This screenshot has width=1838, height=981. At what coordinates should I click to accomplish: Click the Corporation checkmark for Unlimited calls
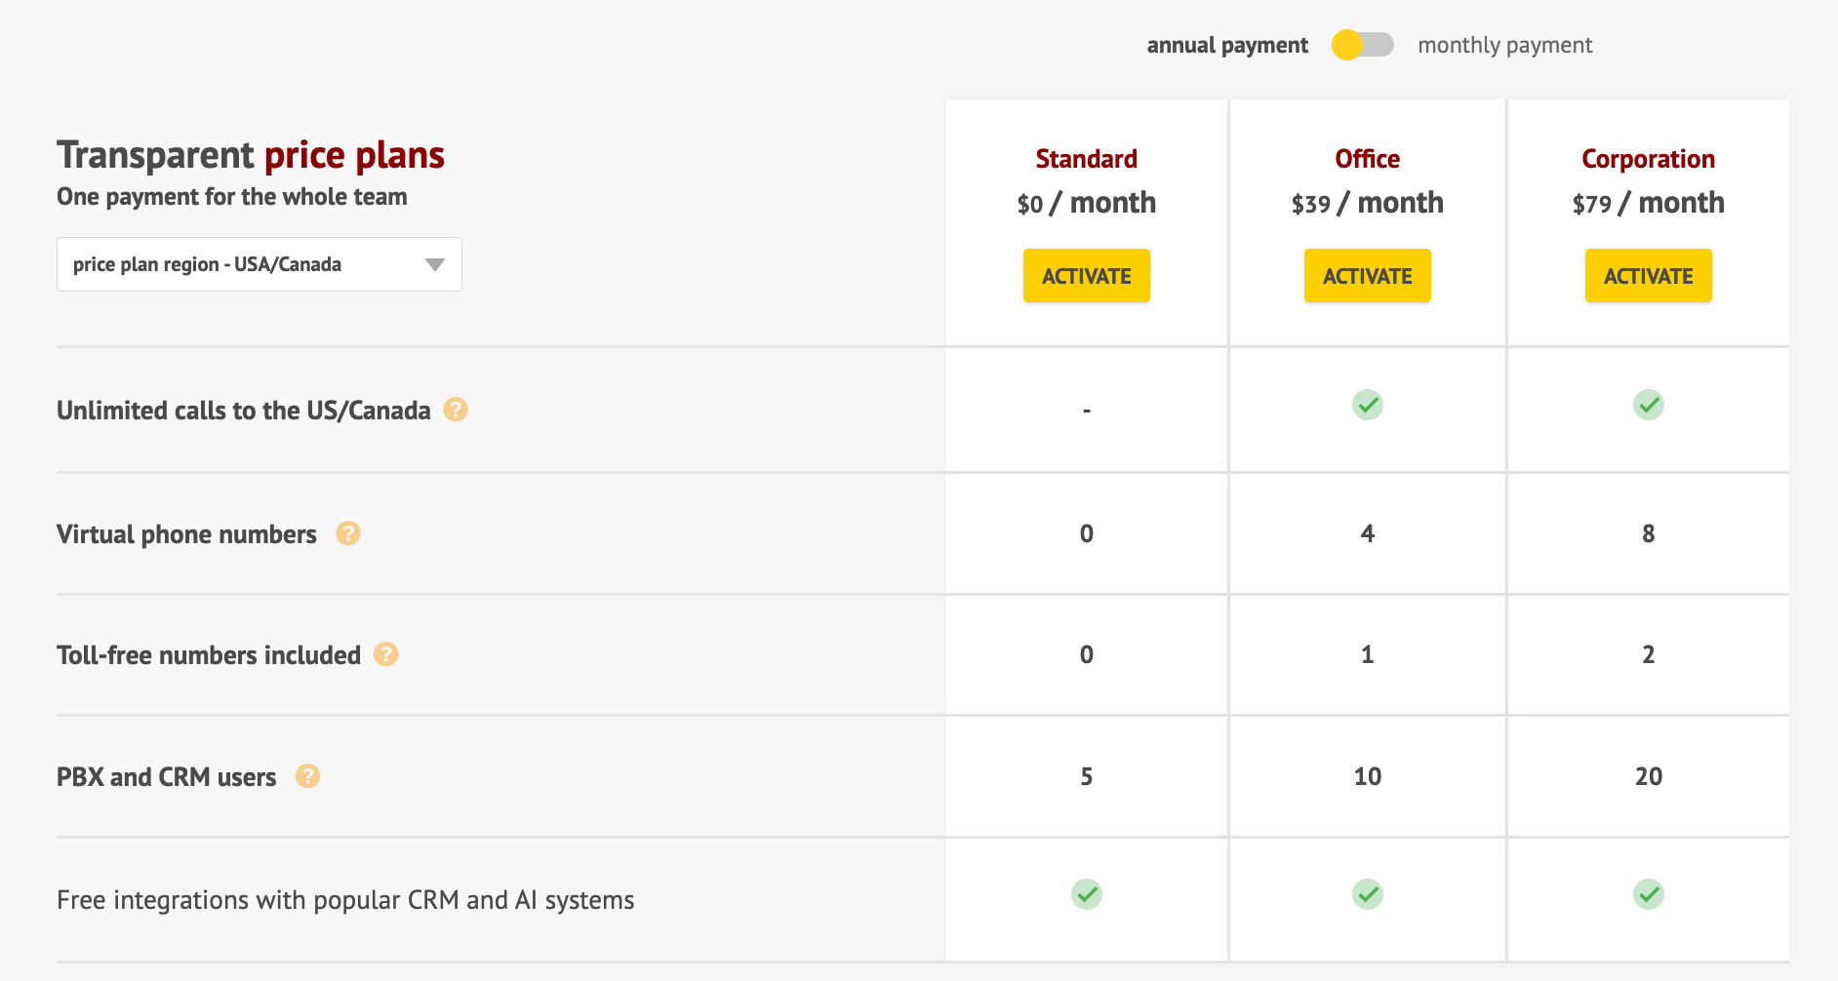[1649, 405]
